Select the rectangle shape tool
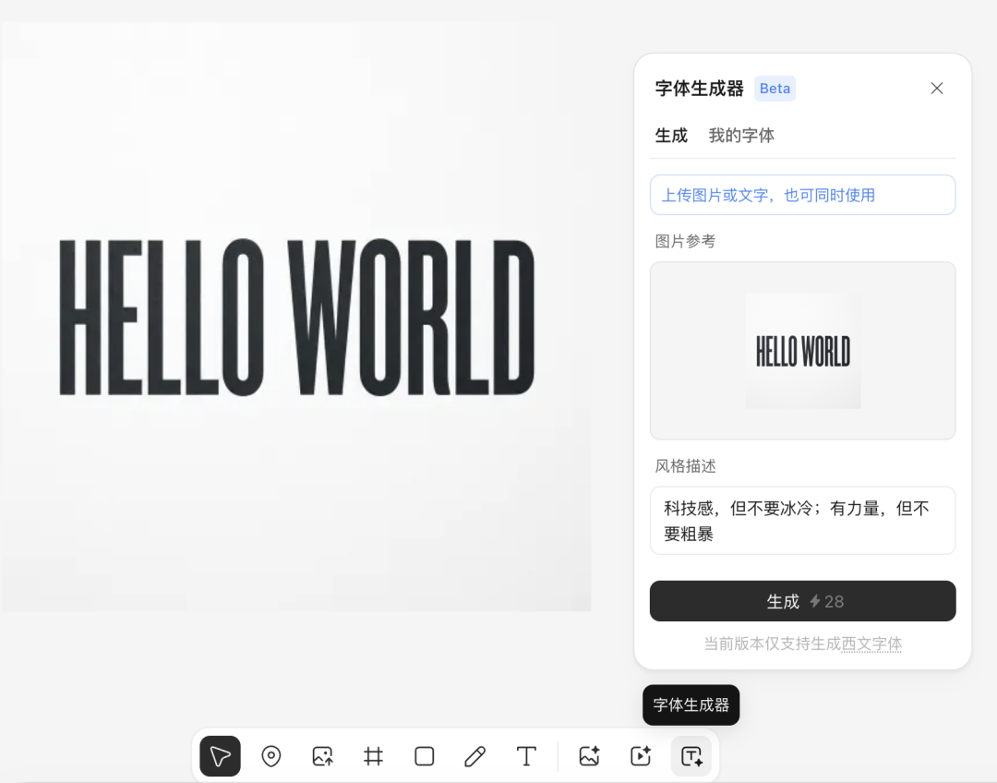Image resolution: width=997 pixels, height=783 pixels. pos(424,756)
